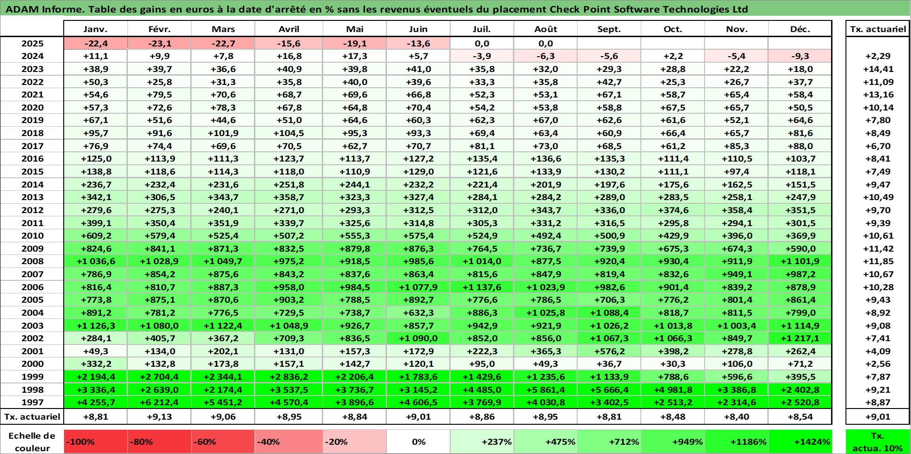The image size is (911, 454).
Task: Click the 'Tx. actua. 10%' green legend cell
Action: [878, 441]
